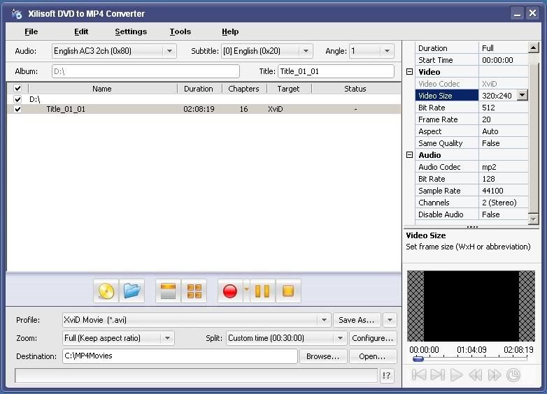Click the preview timeline slider handle
The image size is (547, 394).
(418, 359)
